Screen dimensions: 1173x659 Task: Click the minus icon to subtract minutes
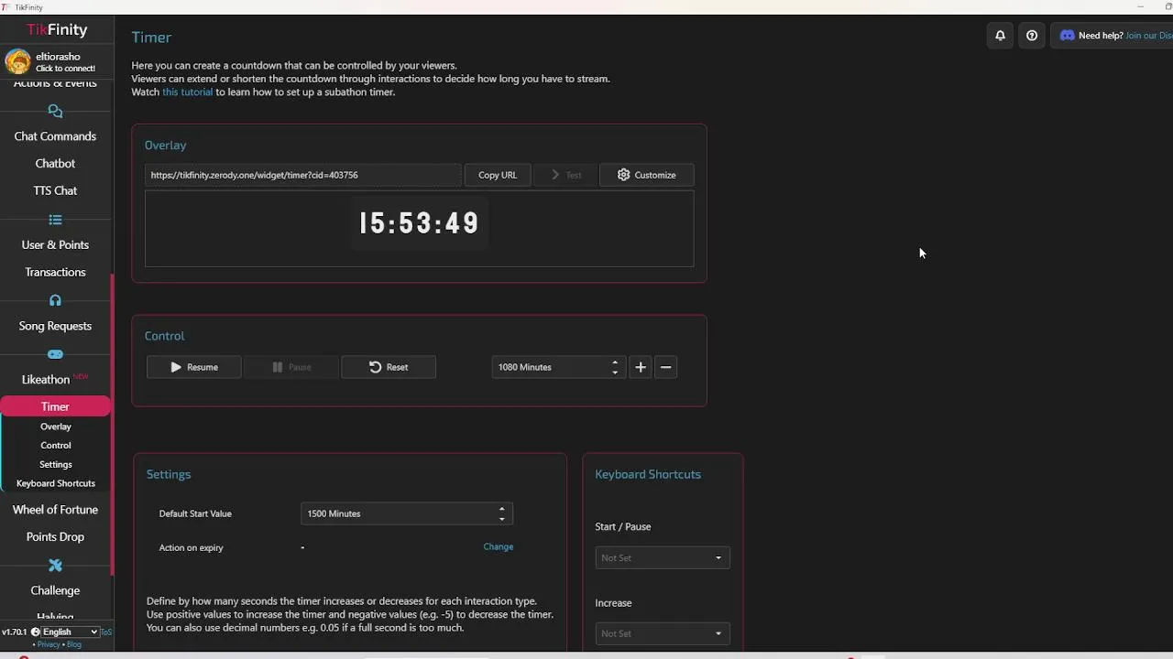pyautogui.click(x=666, y=367)
